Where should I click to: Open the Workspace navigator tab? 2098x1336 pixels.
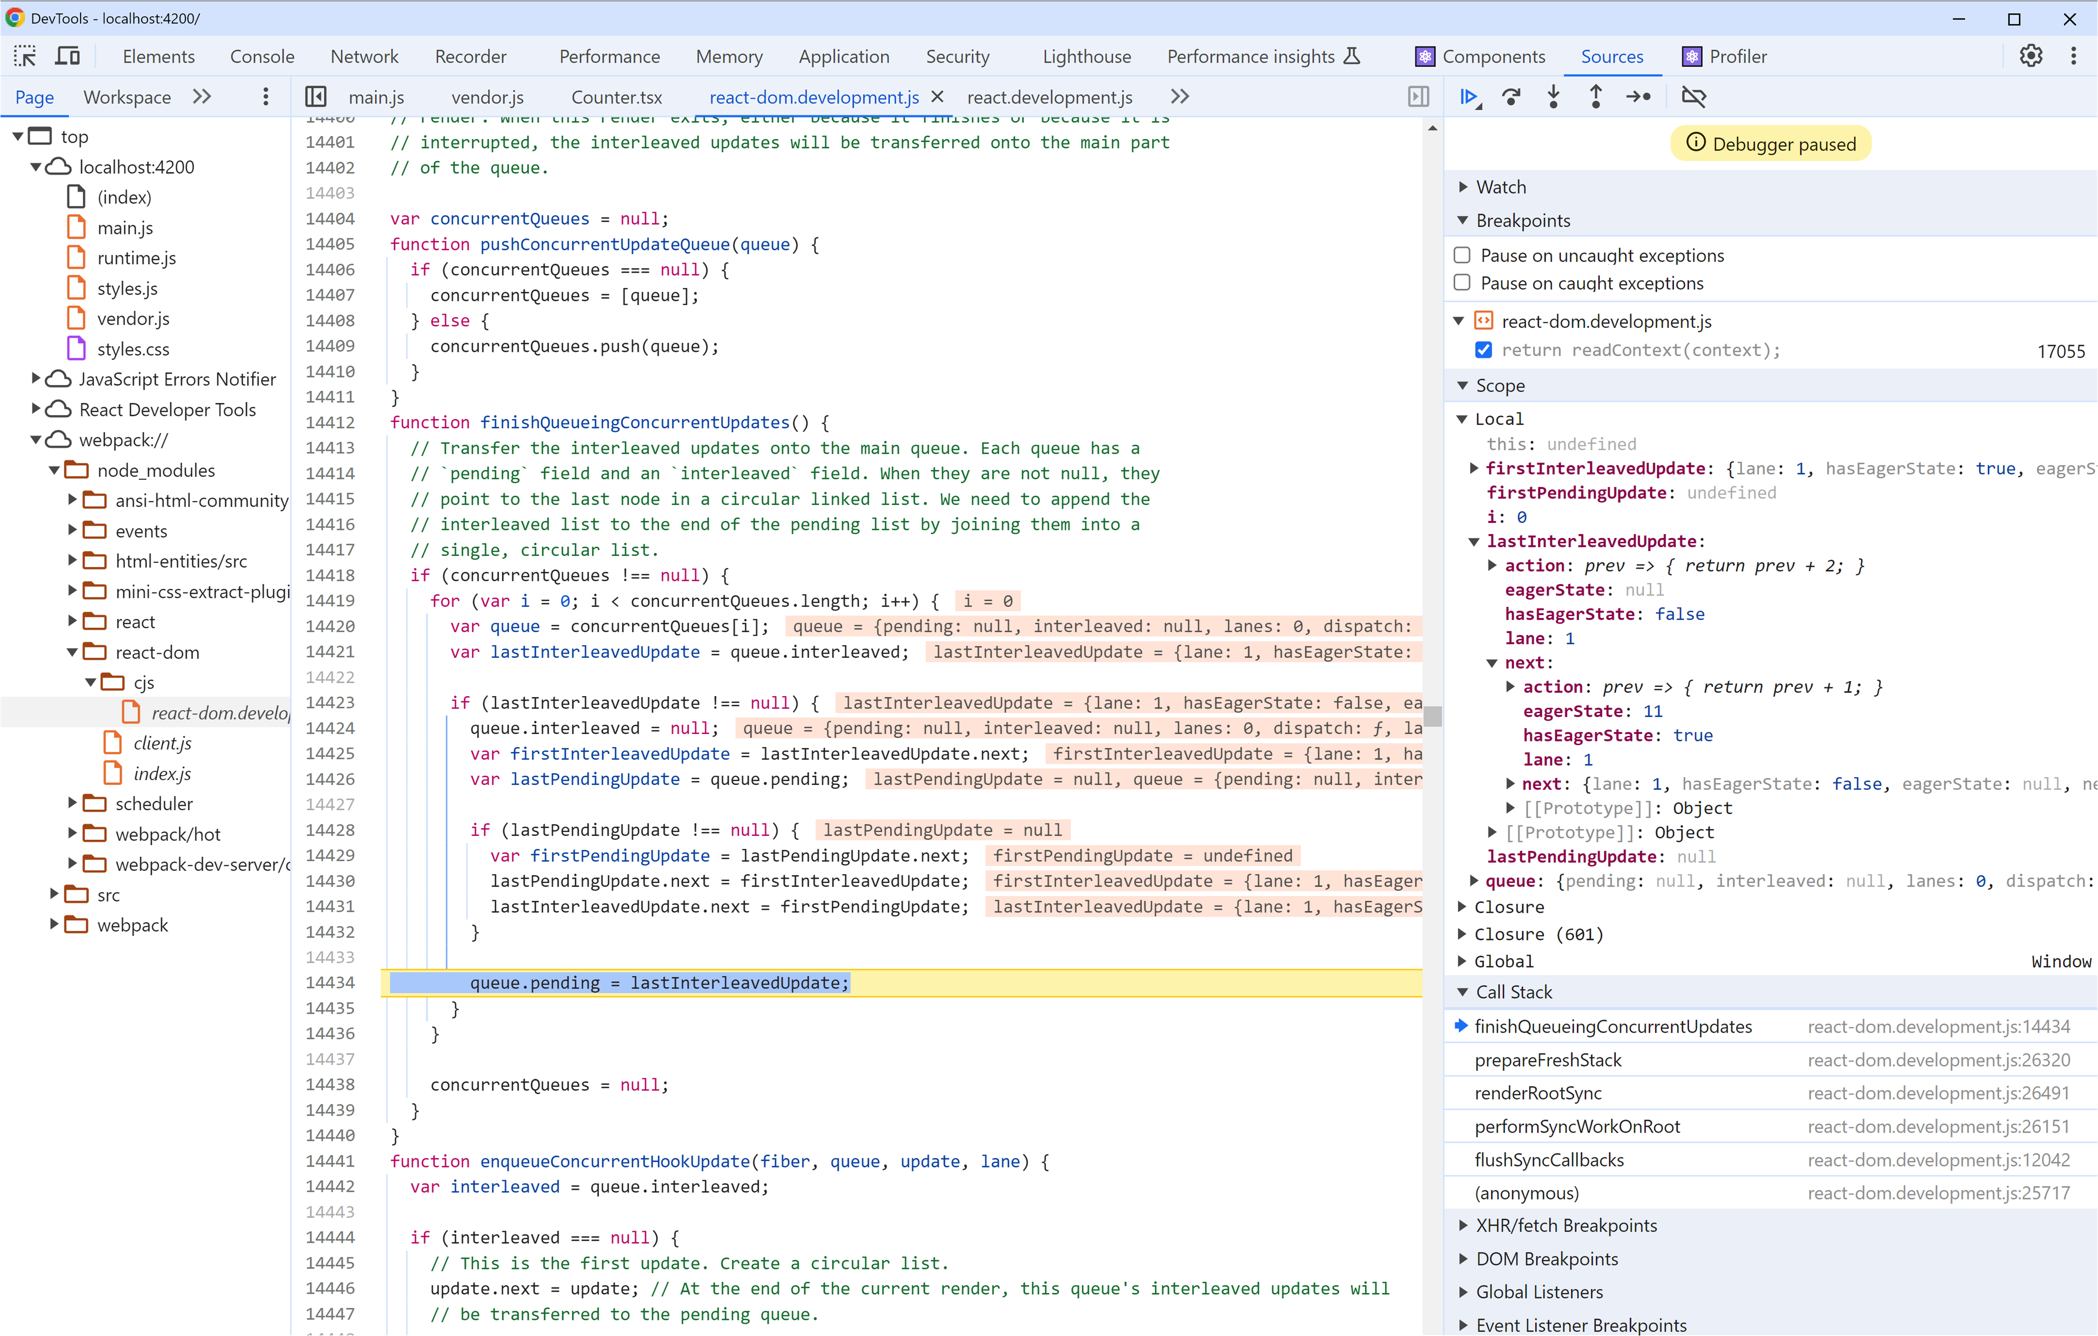pos(127,97)
